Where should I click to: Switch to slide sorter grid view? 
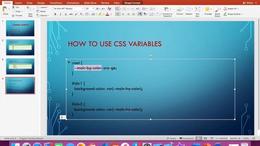[x=205, y=138]
